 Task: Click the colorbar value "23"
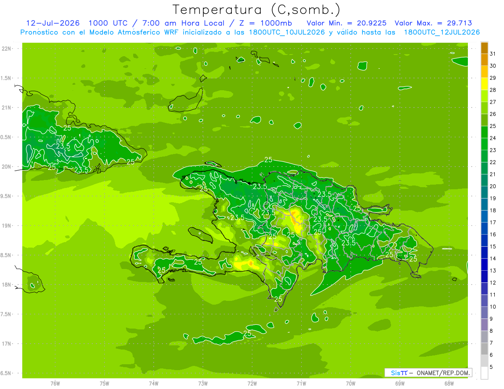(493, 150)
